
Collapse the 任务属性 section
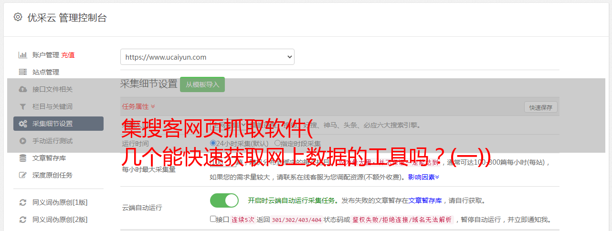138,106
